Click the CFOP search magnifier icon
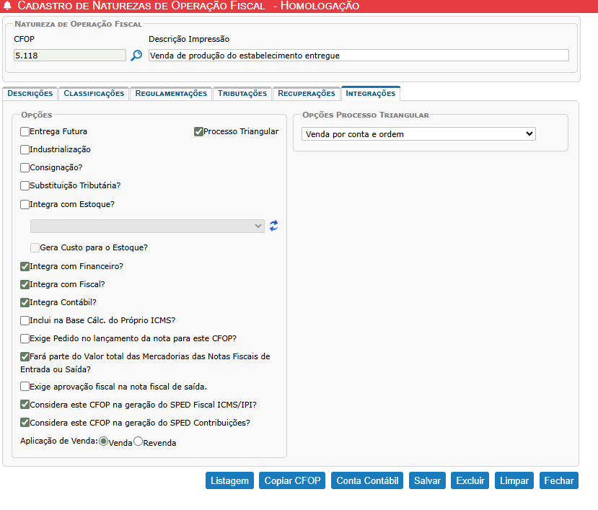Viewport: 598px width, 510px height. tap(136, 56)
